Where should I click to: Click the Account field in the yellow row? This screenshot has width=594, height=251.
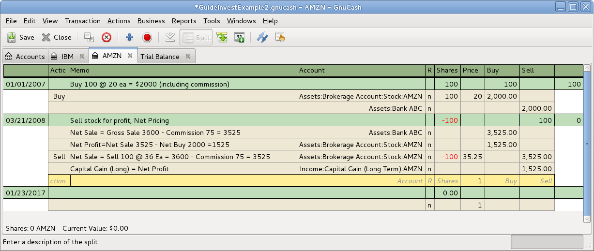[360, 181]
